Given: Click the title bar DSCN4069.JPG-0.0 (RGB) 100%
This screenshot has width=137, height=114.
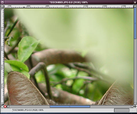Looking at the screenshot, I should pos(69,2).
